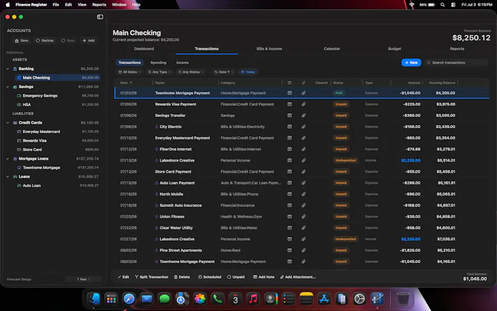
Task: Focus the Search transactions field
Action: (x=456, y=63)
